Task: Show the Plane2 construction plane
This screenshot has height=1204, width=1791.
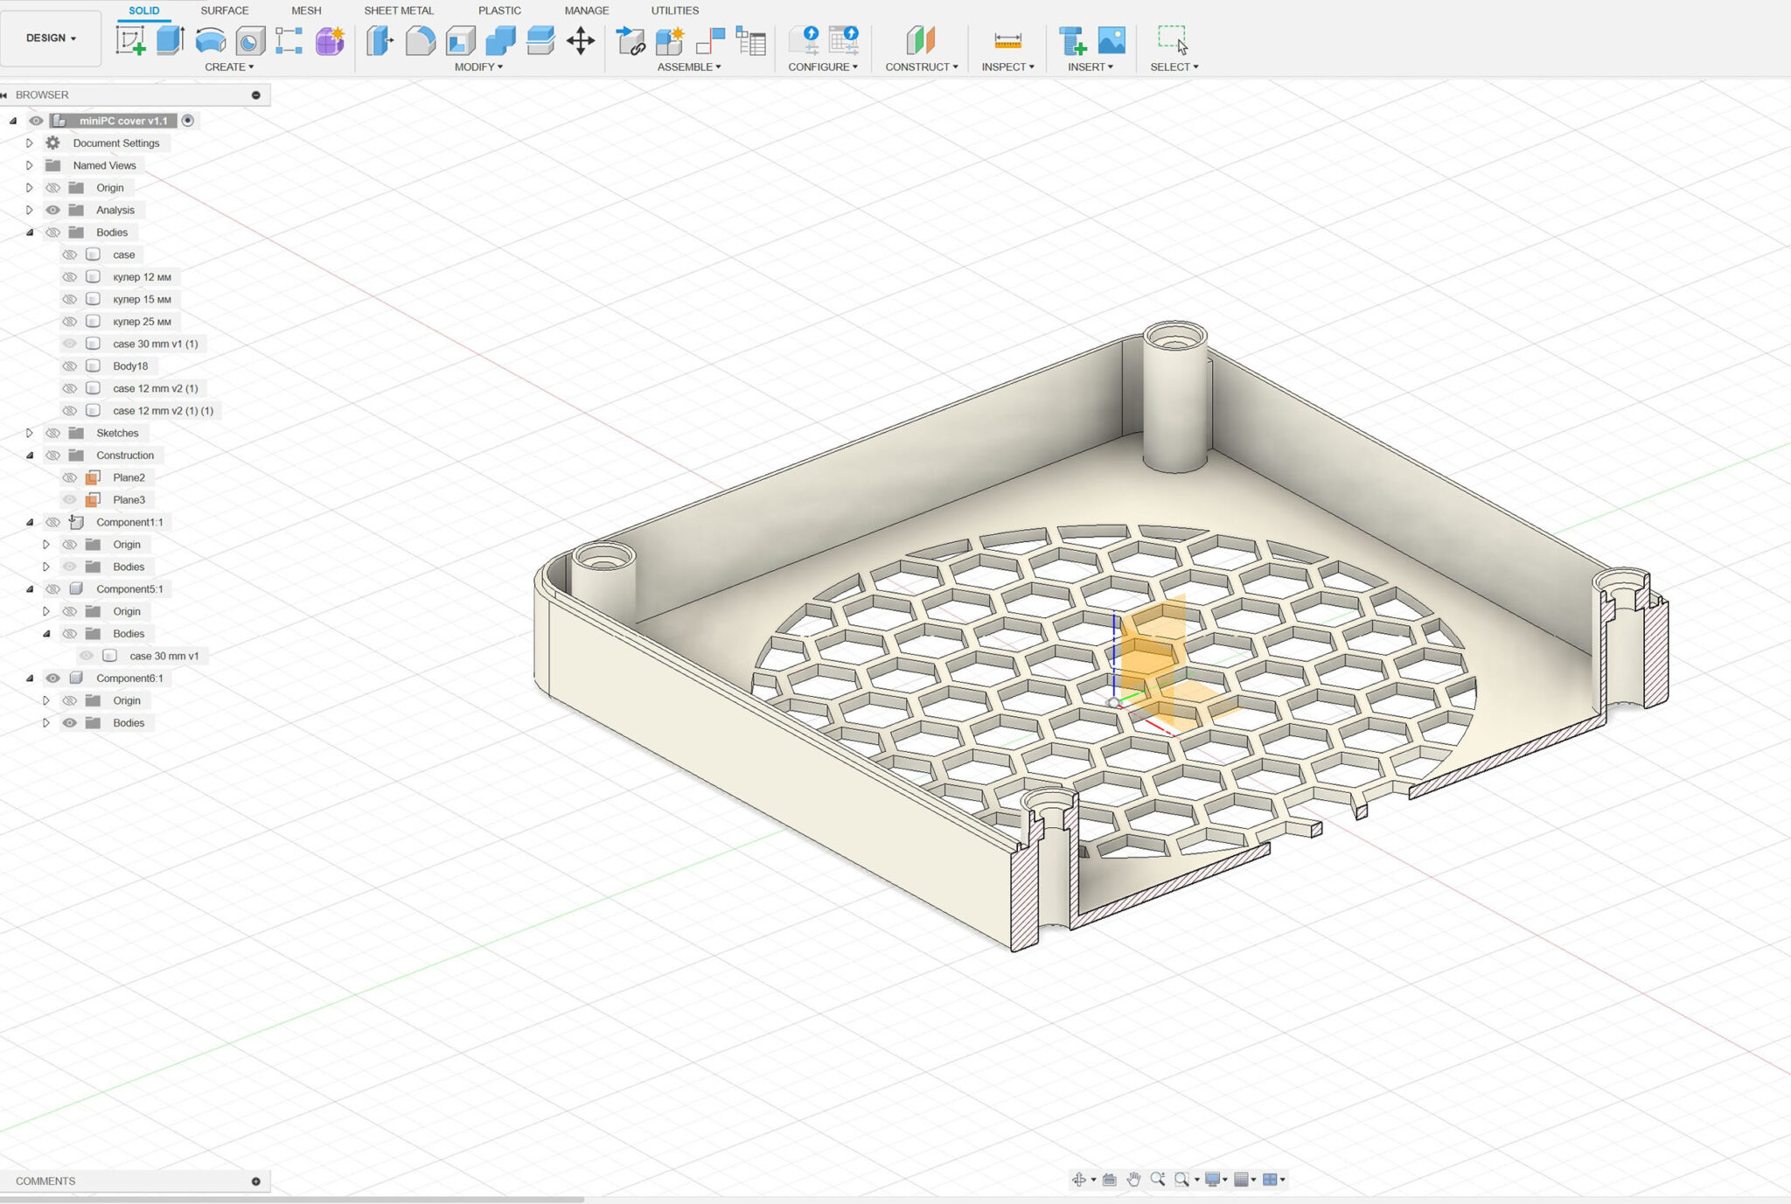Action: [x=70, y=477]
